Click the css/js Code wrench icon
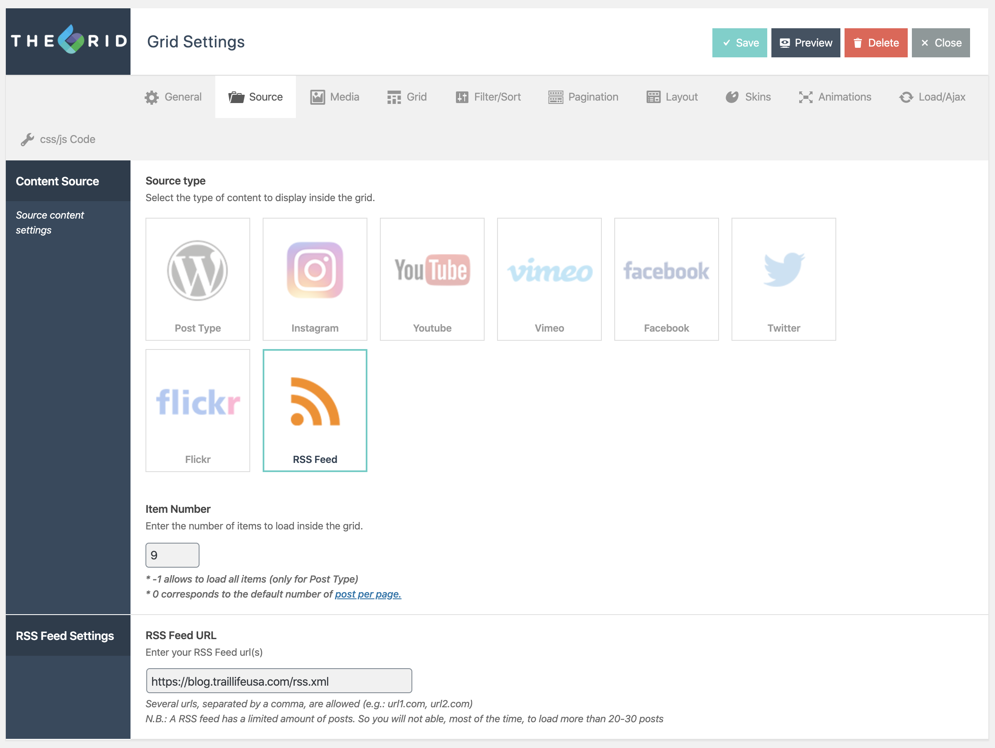Viewport: 995px width, 748px height. (27, 140)
